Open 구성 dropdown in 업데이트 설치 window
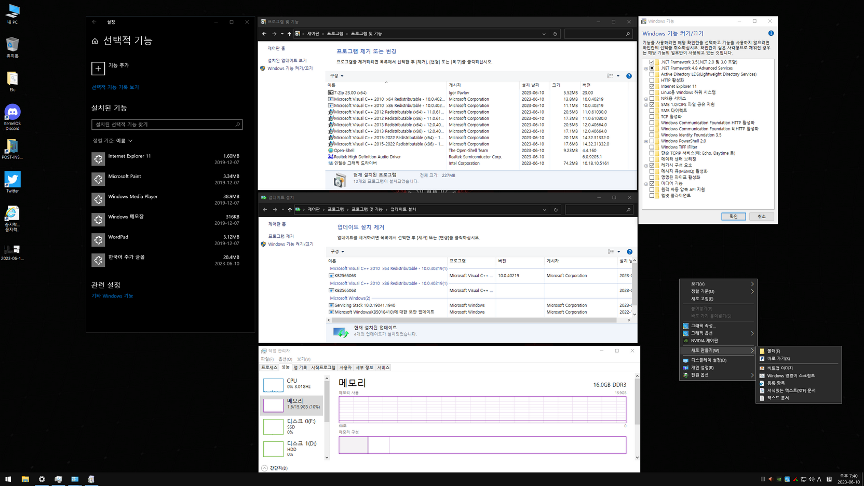This screenshot has height=486, width=864. point(337,252)
